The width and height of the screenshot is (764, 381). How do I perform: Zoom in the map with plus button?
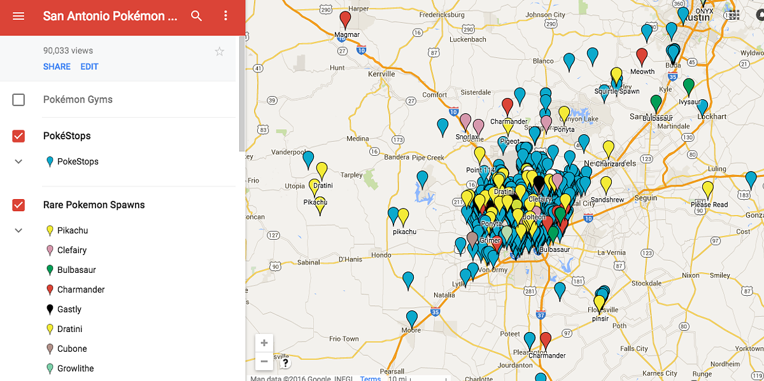[264, 343]
